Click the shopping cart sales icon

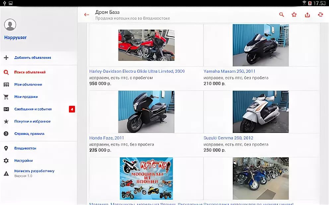tap(6, 97)
